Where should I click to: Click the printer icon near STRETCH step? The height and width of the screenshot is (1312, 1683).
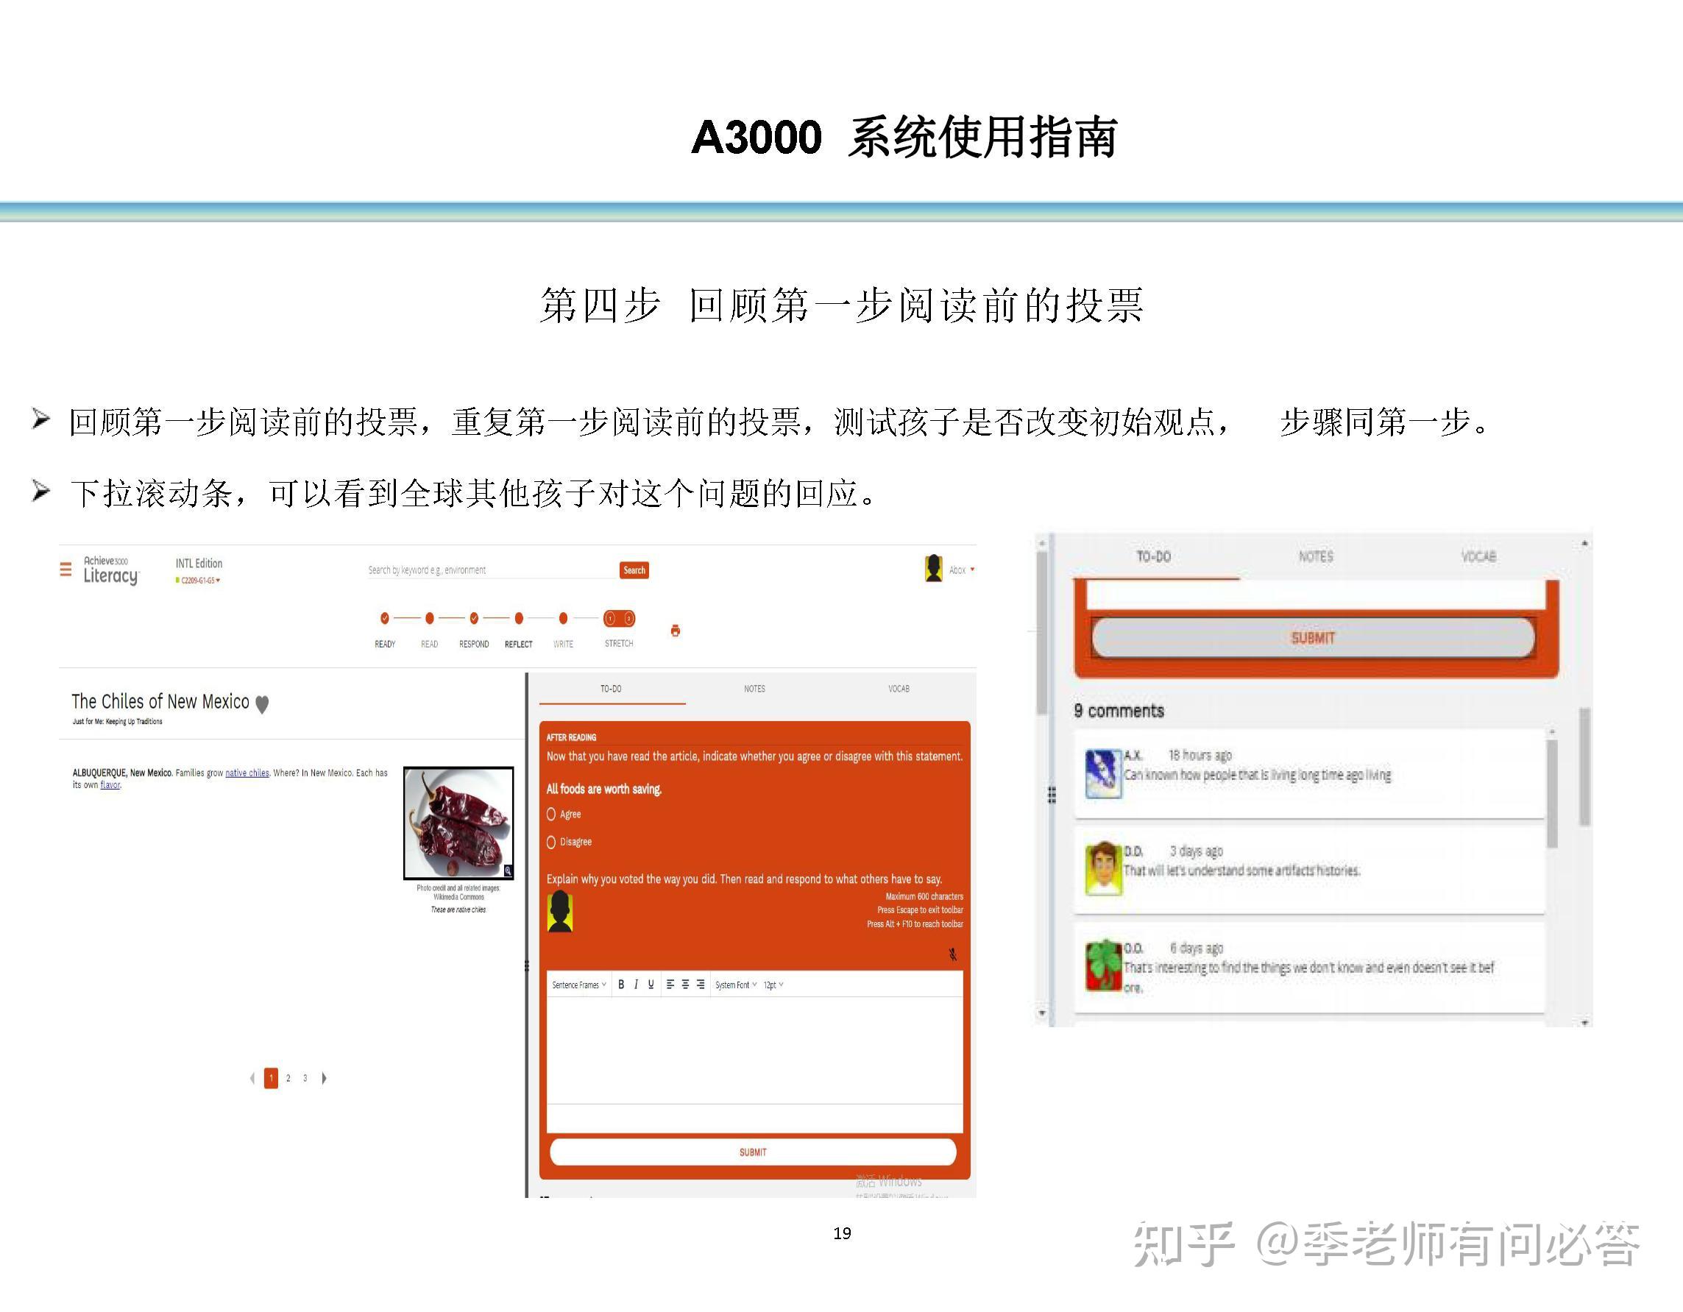(x=675, y=632)
